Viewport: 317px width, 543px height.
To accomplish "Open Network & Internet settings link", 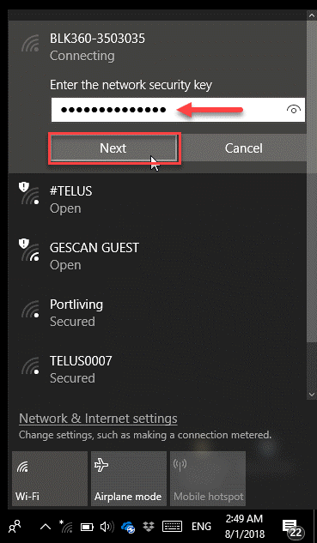I will (98, 419).
